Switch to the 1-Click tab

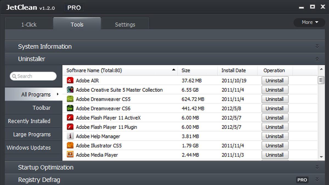(29, 24)
